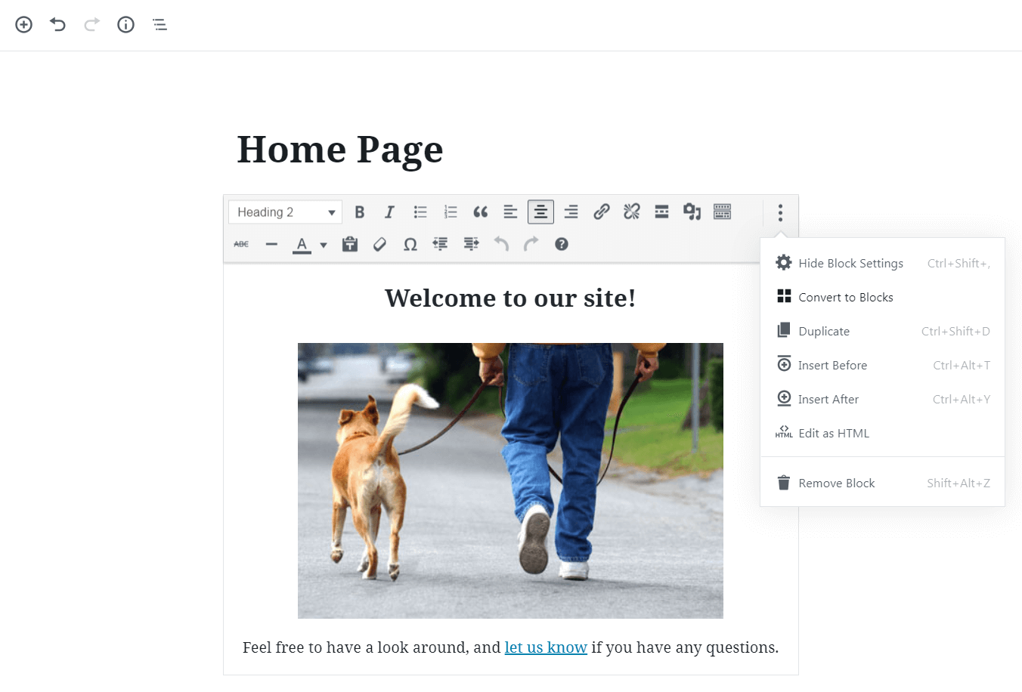The width and height of the screenshot is (1022, 692).
Task: Apply the current text color
Action: coord(302,244)
